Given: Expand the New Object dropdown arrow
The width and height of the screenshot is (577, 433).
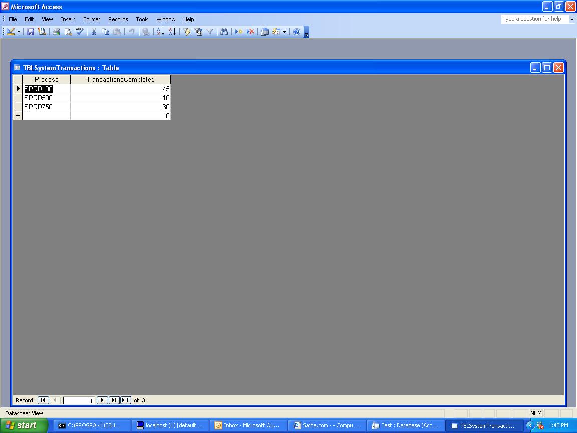Looking at the screenshot, I should pyautogui.click(x=284, y=32).
